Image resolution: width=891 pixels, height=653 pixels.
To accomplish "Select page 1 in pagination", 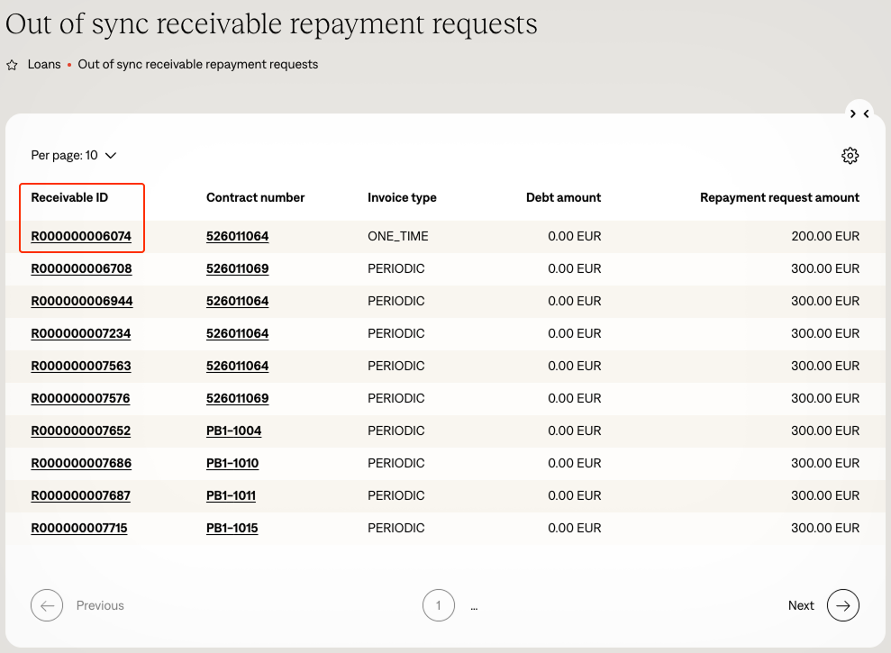I will tap(439, 605).
